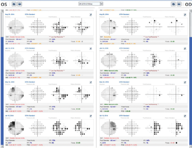The image size is (192, 148).
Task: Click SITA-Standard label of OS Aug 25 exam
Action: pyautogui.click(x=30, y=14)
